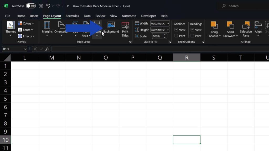Click the Search box in the title bar
This screenshot has width=269, height=151.
click(x=243, y=6)
